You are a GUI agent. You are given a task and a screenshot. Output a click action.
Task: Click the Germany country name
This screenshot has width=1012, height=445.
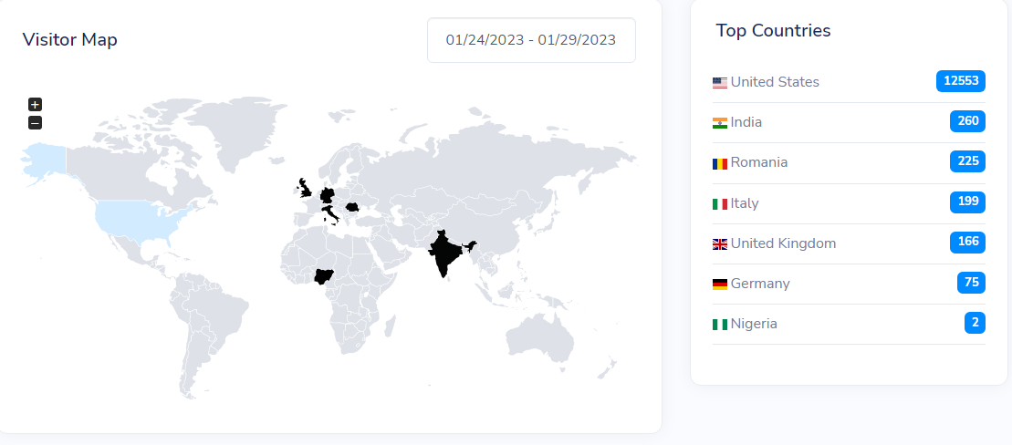pos(760,284)
